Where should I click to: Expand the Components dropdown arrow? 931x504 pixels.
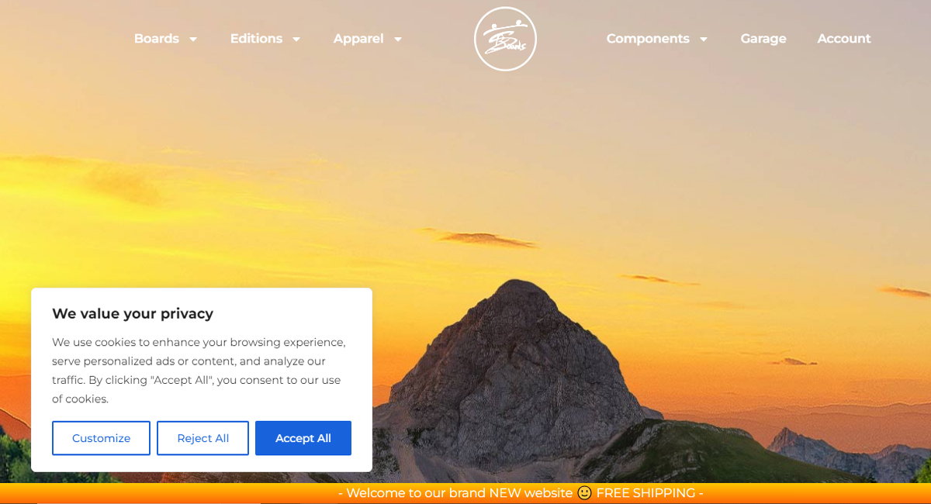coord(704,39)
